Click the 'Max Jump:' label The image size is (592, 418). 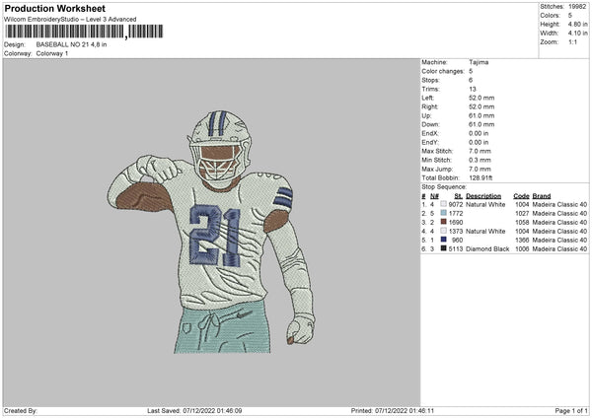(437, 169)
